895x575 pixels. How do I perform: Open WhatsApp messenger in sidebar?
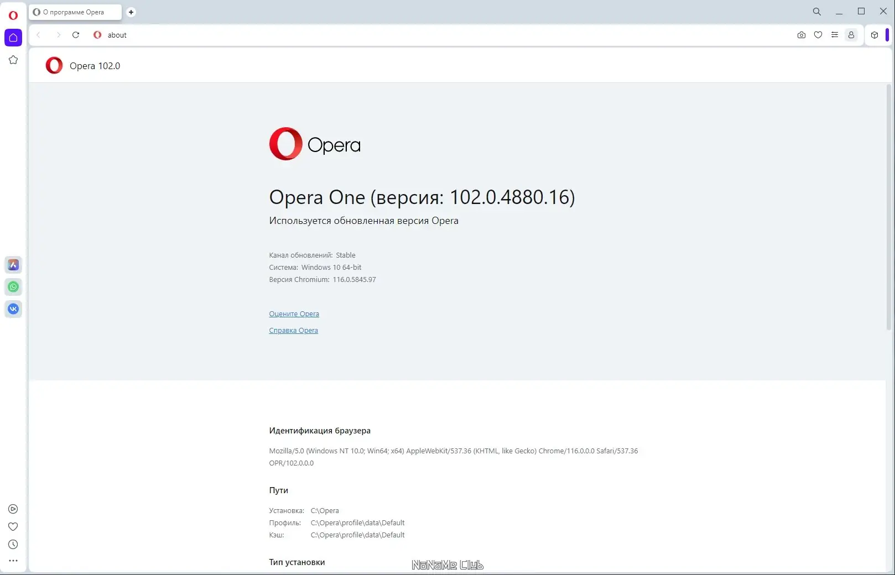click(x=13, y=287)
